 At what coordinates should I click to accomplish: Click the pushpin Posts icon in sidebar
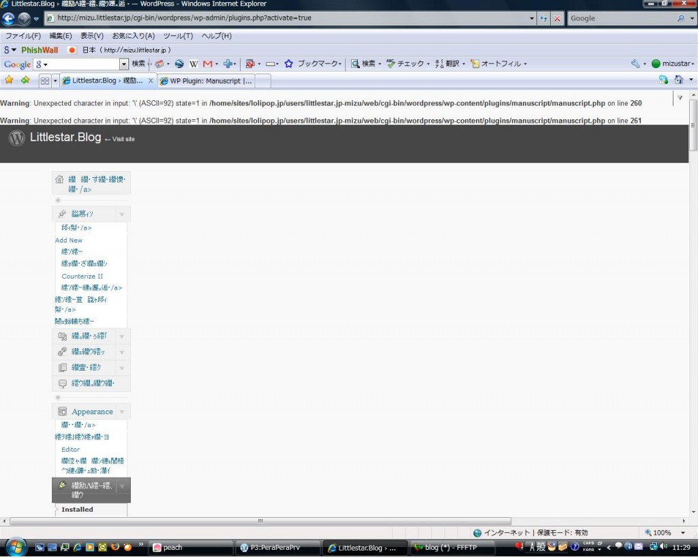[x=62, y=214]
